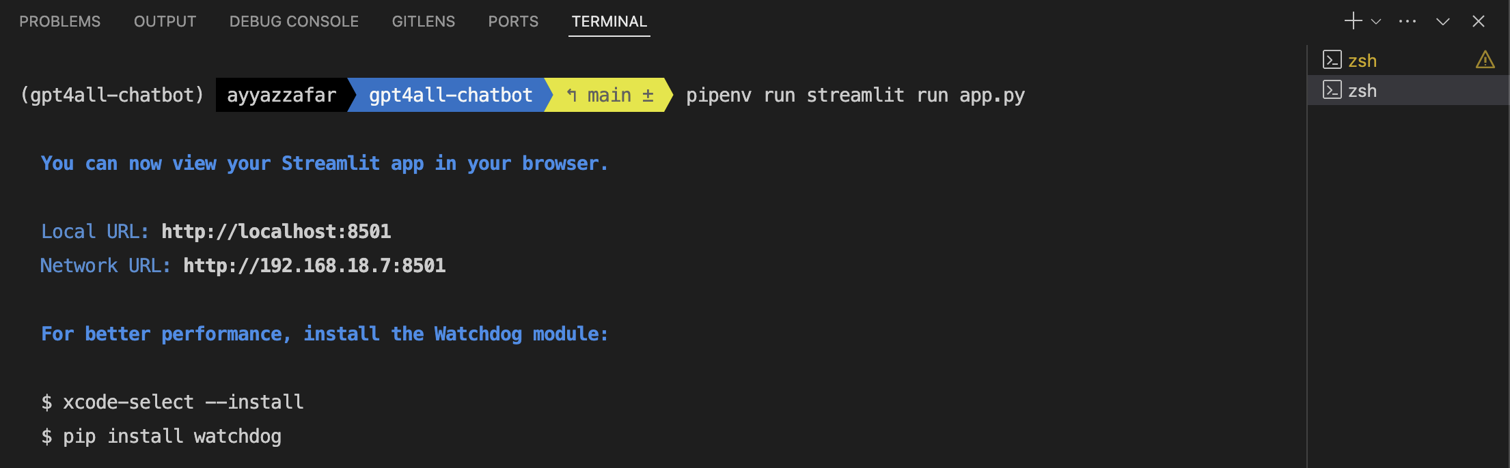Click the warning triangle on first zsh
Viewport: 1510px width, 468px height.
tap(1485, 60)
